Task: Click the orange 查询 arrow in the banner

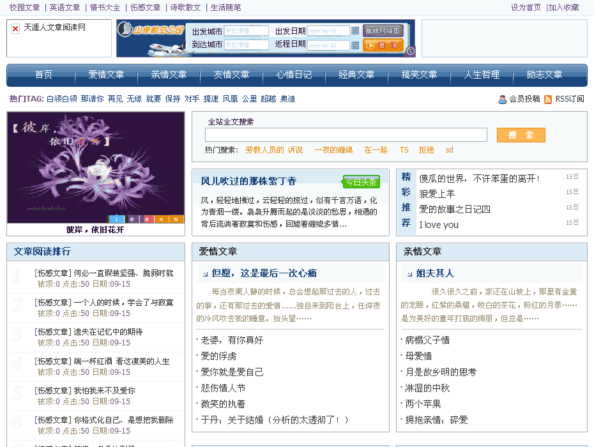Action: click(370, 45)
